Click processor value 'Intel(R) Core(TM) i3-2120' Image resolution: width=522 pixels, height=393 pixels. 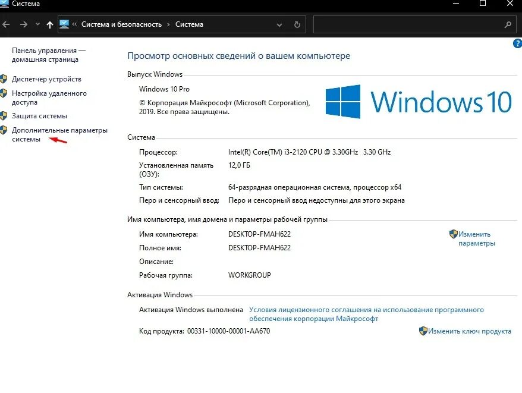point(309,152)
